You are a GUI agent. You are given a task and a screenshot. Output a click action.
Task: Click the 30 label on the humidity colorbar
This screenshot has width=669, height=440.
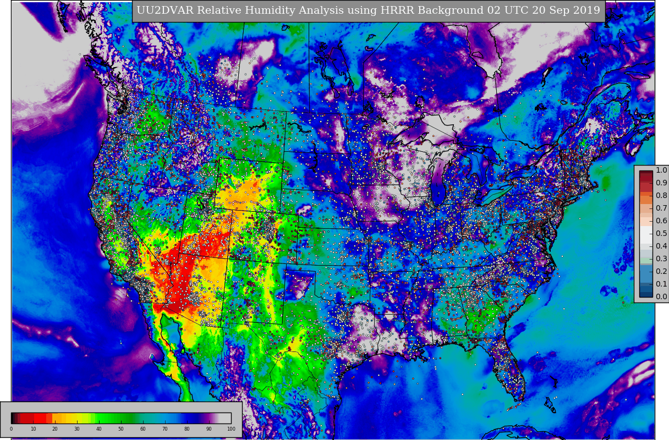tap(77, 428)
